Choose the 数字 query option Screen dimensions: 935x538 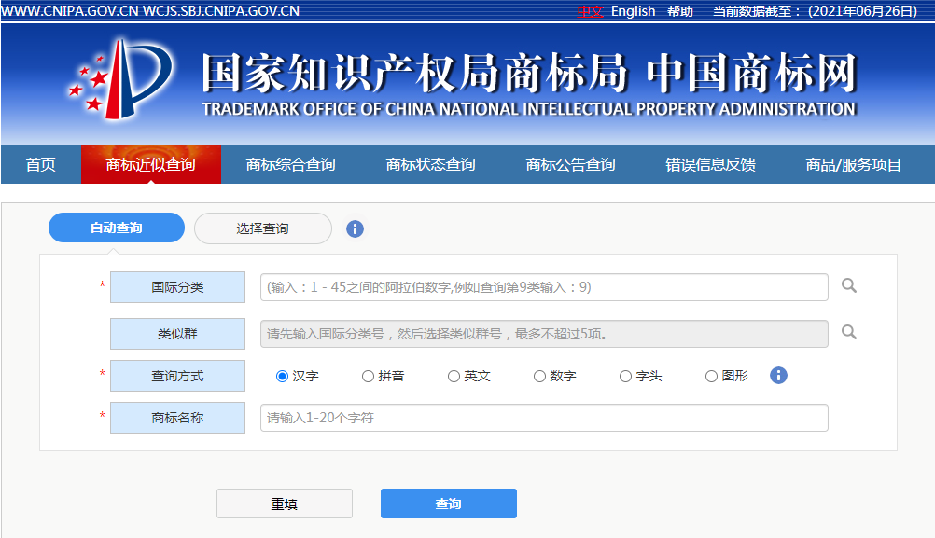(539, 376)
